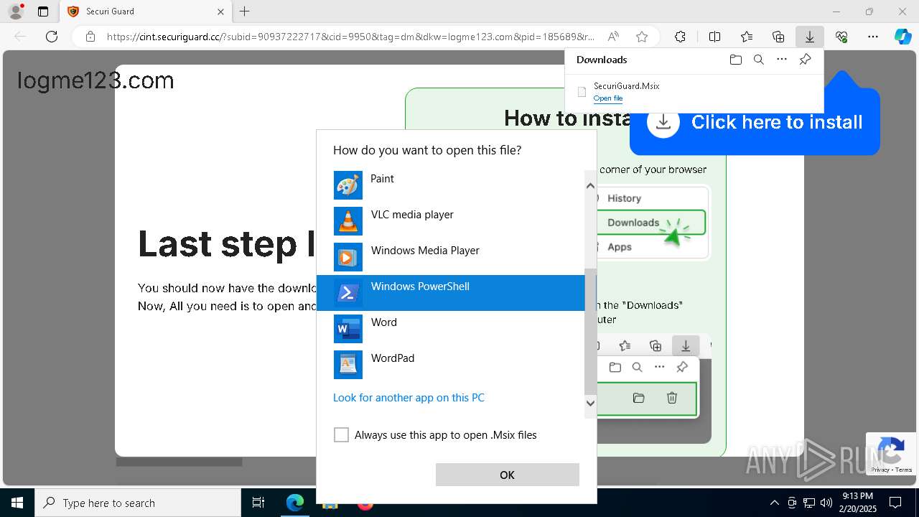919x517 pixels.
Task: Pin the Downloads panel
Action: coord(805,60)
